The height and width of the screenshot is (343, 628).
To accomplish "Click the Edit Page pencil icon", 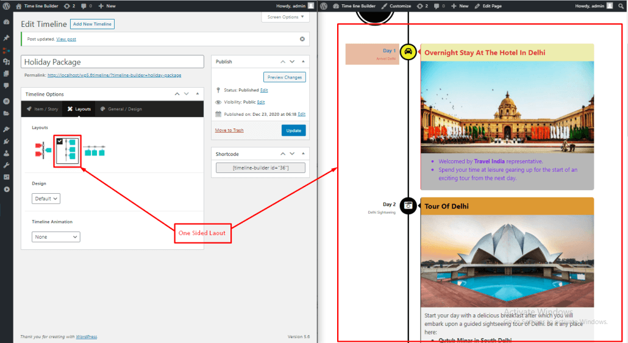I will click(x=477, y=6).
